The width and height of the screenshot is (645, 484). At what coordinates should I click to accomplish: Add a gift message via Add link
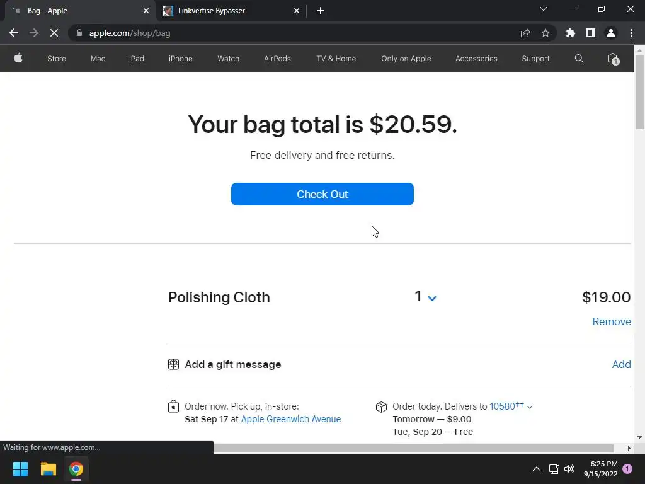[621, 364]
